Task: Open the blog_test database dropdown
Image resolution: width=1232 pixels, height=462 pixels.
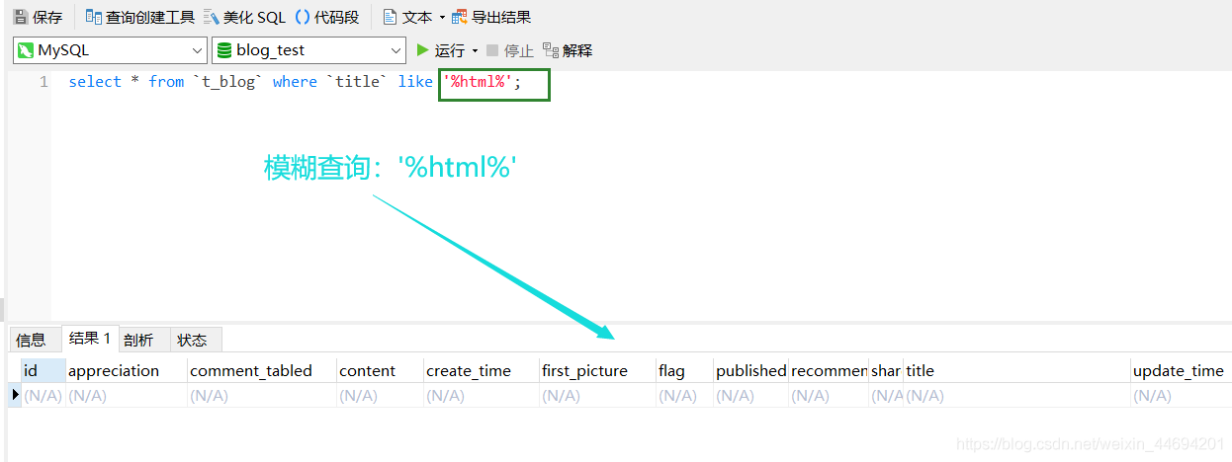Action: click(x=309, y=50)
